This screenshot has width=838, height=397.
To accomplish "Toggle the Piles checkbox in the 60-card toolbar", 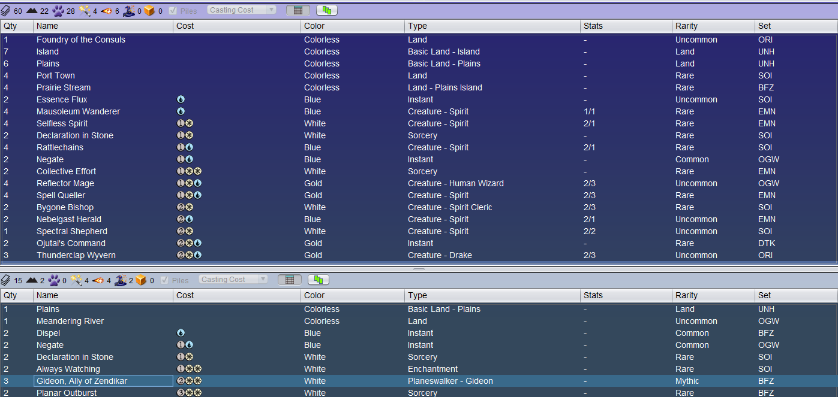I will pyautogui.click(x=173, y=11).
